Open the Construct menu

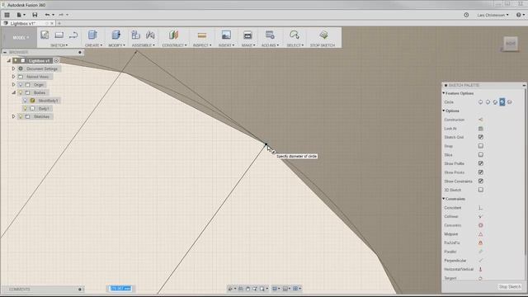[174, 45]
